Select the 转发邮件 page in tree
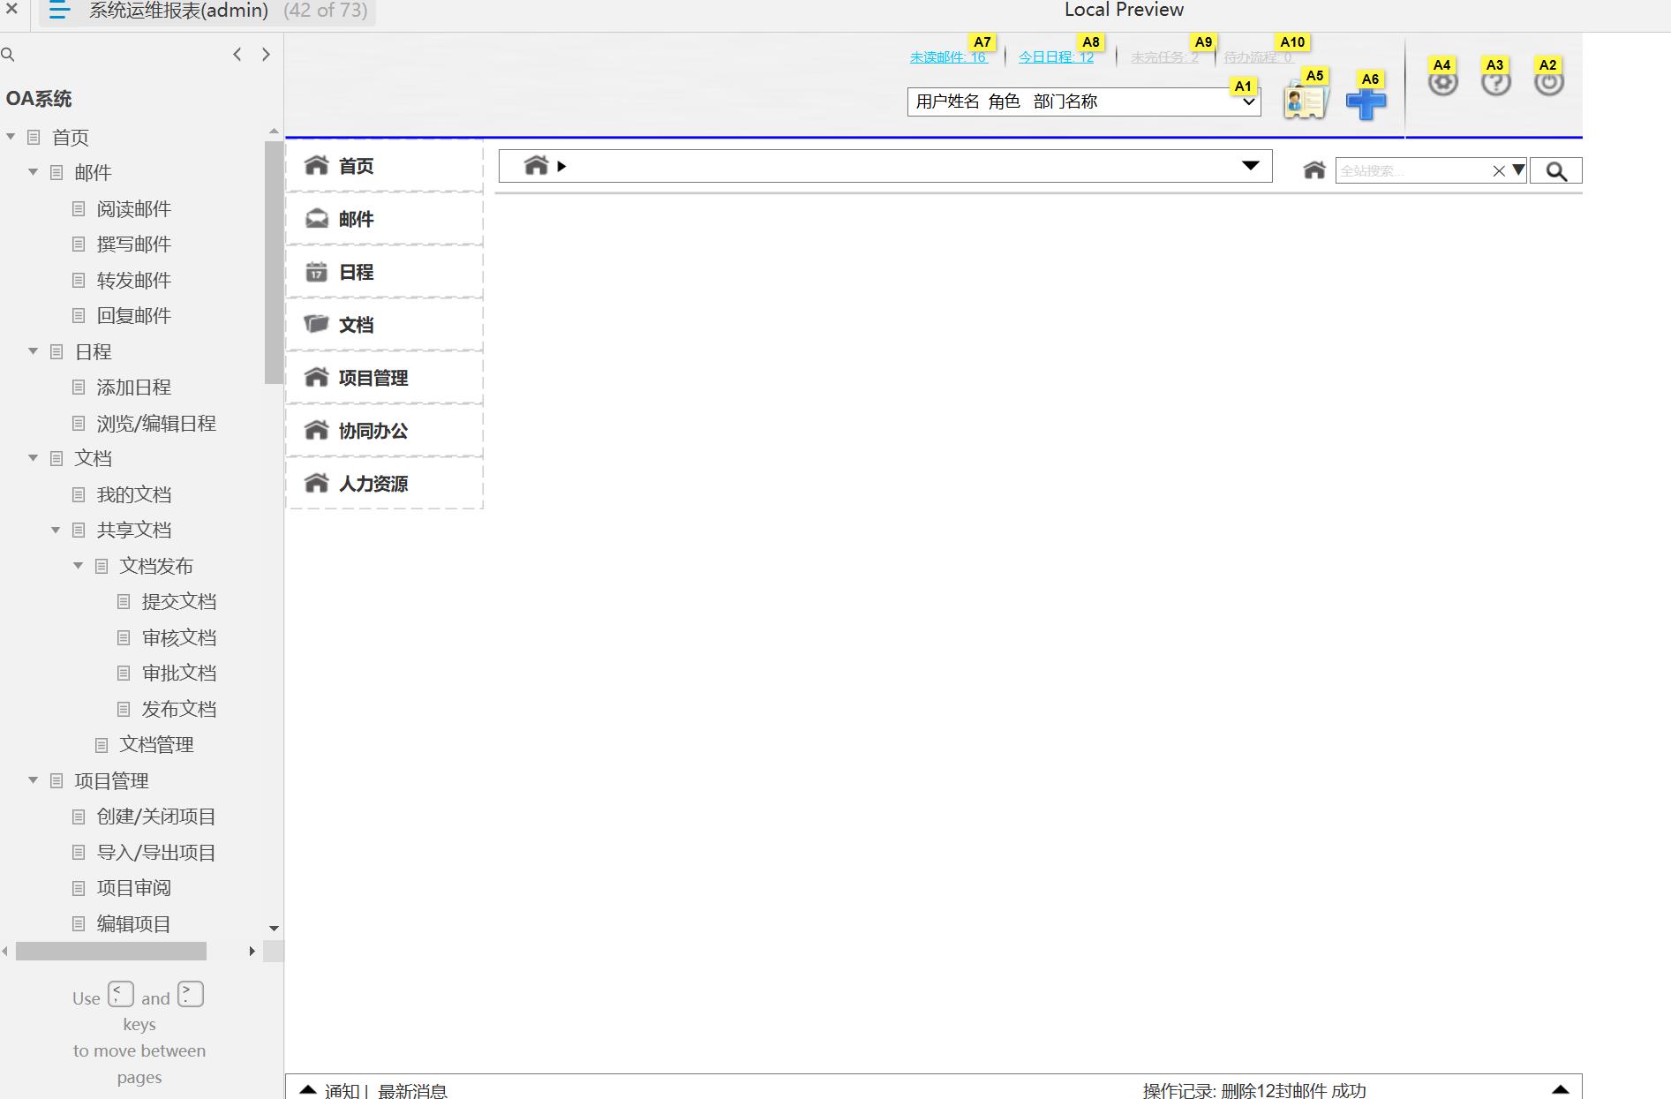Viewport: 1671px width, 1099px height. point(133,280)
